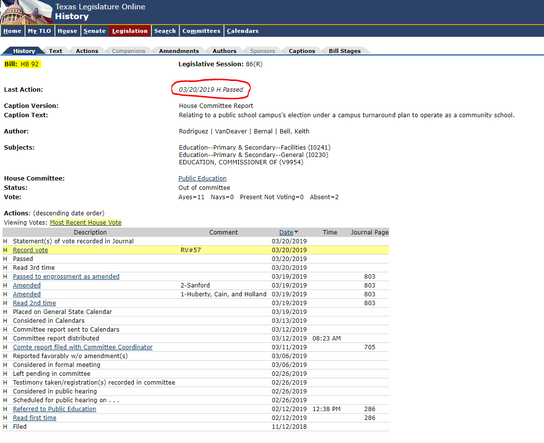Open Referred to Public Education link
The width and height of the screenshot is (544, 443).
(54, 409)
